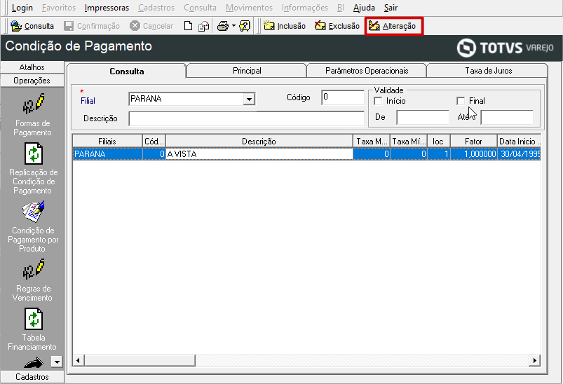Image resolution: width=563 pixels, height=384 pixels.
Task: Click the Cancelar toolbar icon
Action: coord(135,26)
